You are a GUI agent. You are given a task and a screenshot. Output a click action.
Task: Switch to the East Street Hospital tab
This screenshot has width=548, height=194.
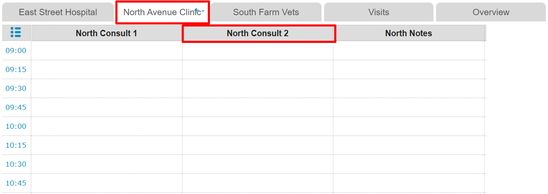pyautogui.click(x=58, y=12)
